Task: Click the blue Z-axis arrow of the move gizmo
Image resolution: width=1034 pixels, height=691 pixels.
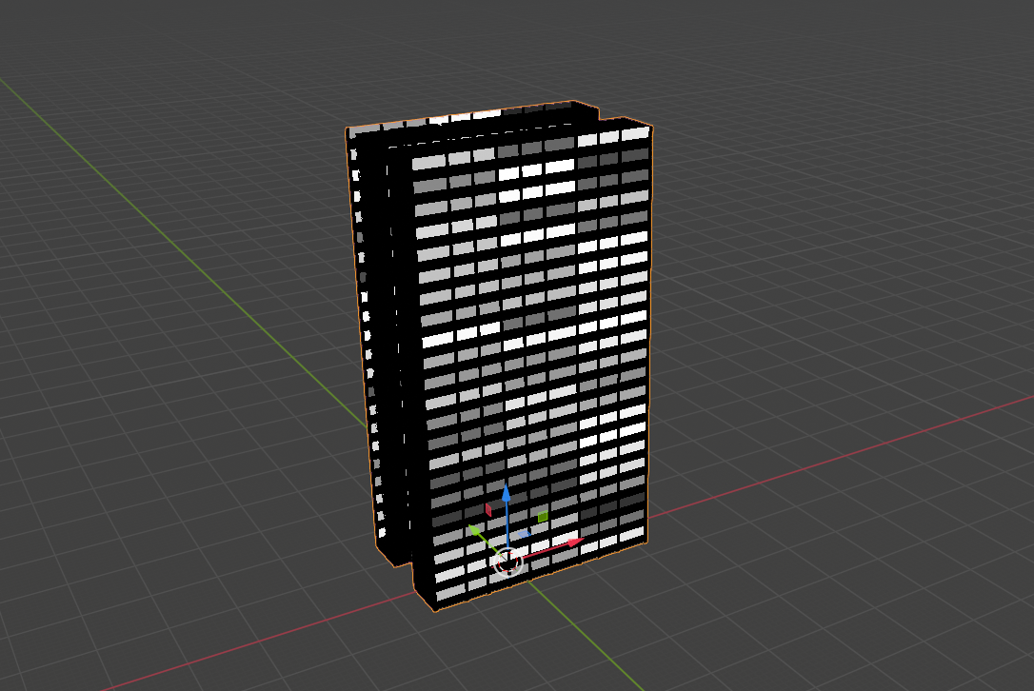Action: pyautogui.click(x=507, y=492)
